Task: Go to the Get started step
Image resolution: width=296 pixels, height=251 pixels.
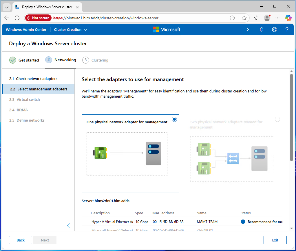Action: tap(24, 60)
